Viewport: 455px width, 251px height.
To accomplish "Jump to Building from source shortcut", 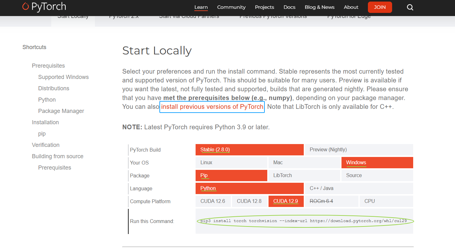I will pos(58,156).
